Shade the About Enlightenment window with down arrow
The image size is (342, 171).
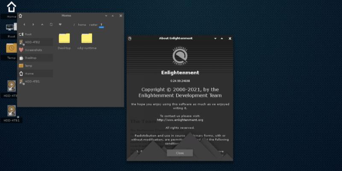tap(215, 38)
